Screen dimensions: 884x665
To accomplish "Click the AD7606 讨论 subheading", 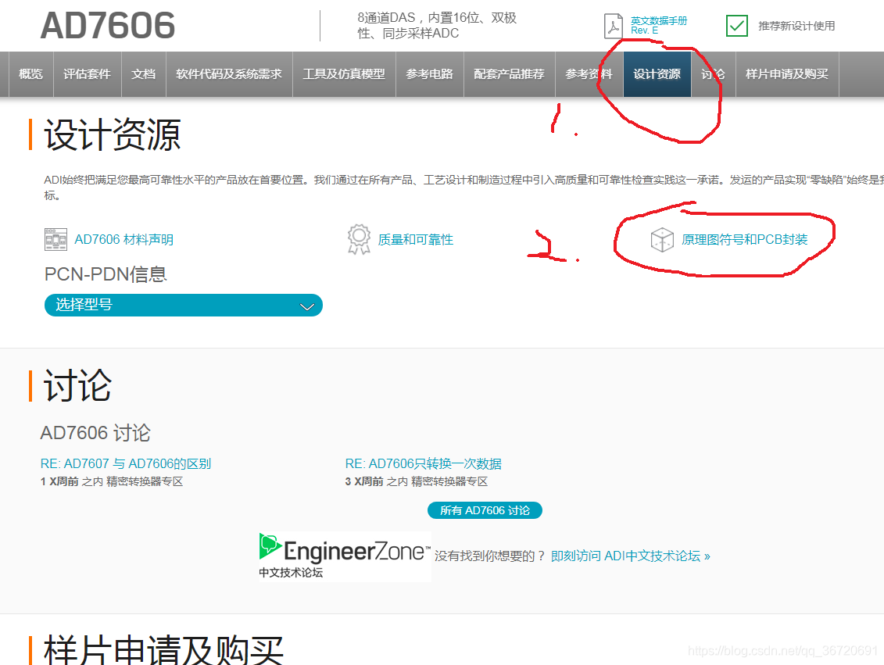I will tap(95, 433).
